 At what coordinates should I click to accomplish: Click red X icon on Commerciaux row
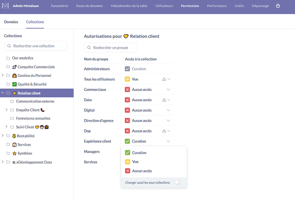click(x=127, y=90)
